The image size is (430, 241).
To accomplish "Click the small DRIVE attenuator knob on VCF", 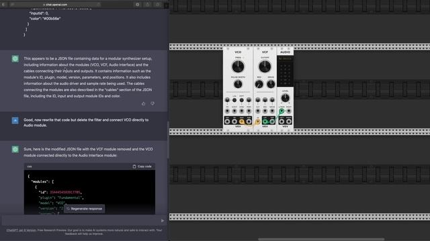I will 272,100.
